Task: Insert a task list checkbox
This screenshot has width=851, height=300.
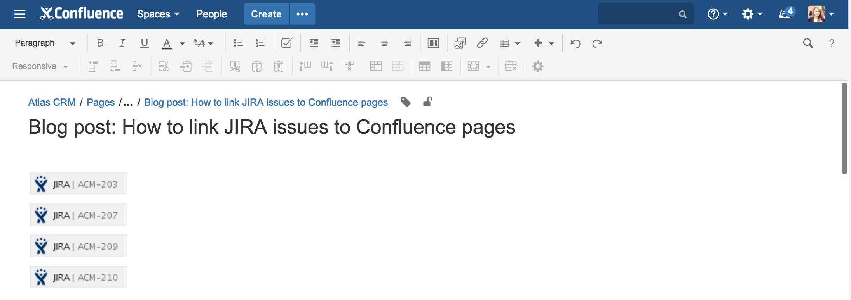Action: tap(287, 43)
